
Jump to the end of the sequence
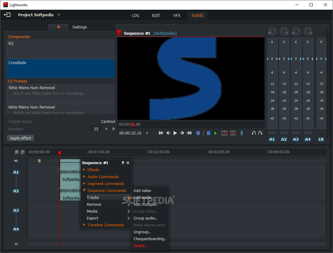click(x=189, y=133)
